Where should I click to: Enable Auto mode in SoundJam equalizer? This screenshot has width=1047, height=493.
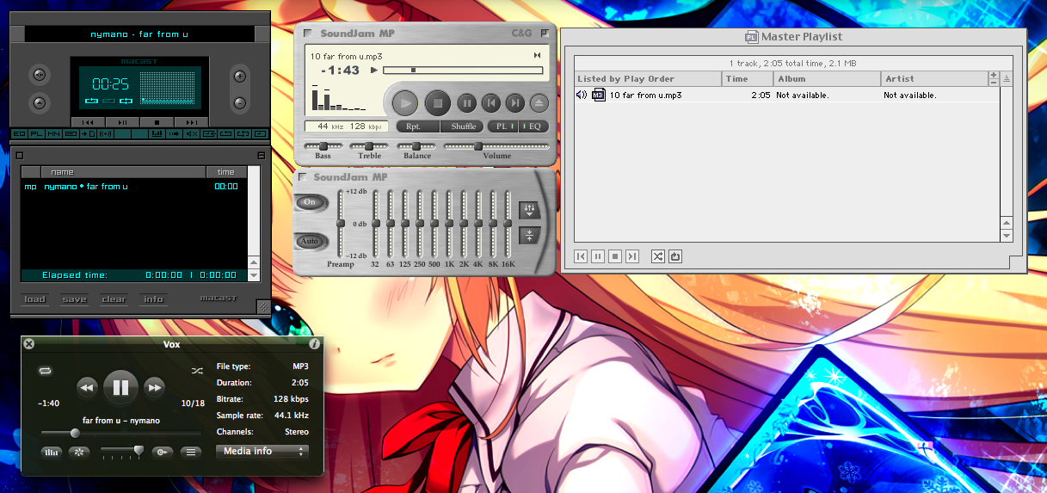[309, 241]
